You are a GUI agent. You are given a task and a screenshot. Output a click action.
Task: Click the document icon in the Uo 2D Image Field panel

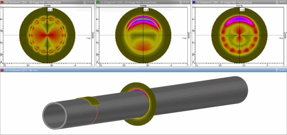pyautogui.click(x=84, y=2)
